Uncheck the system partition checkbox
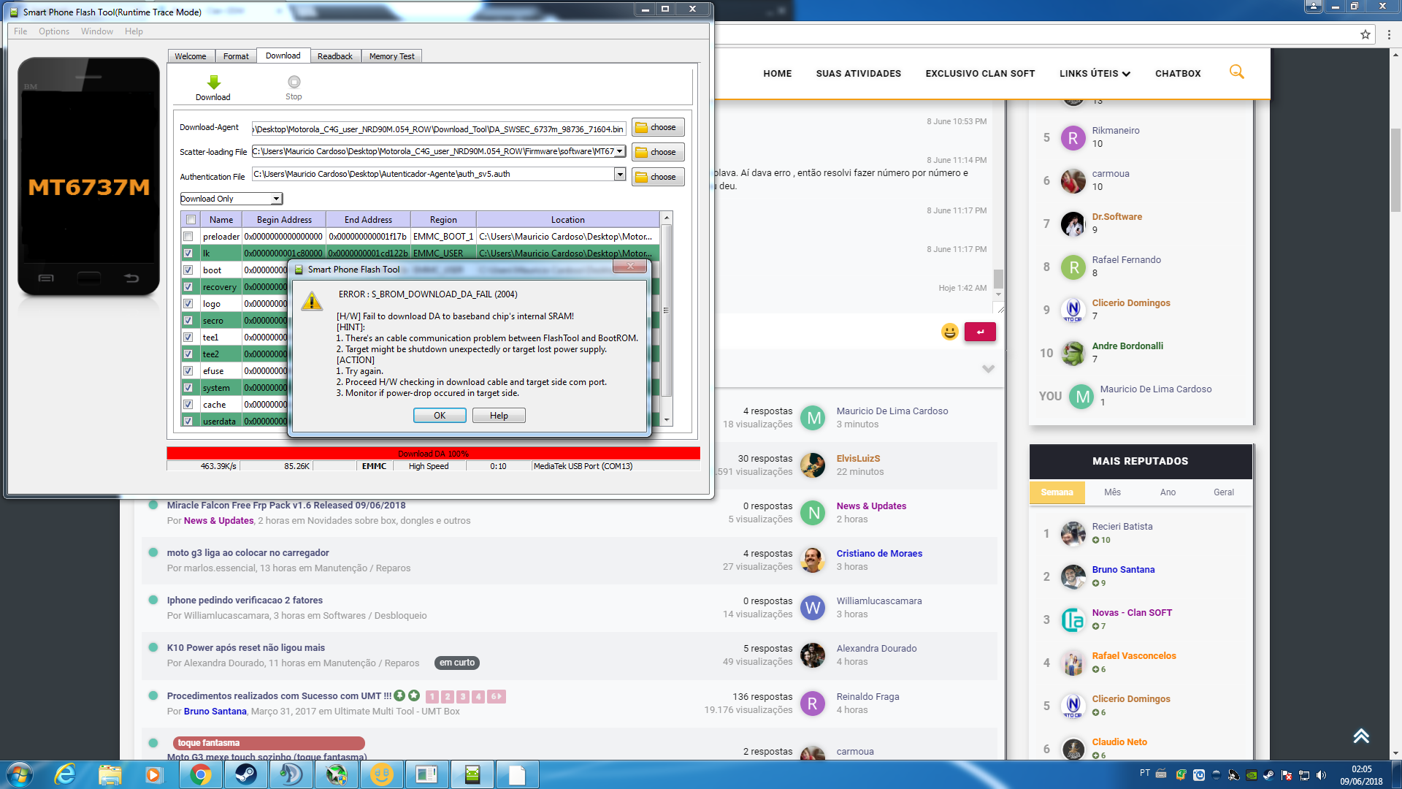The image size is (1402, 789). (188, 388)
